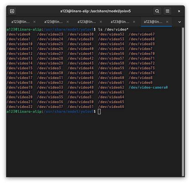The width and height of the screenshot is (191, 184).
Task: Close the terminal window with X
Action: (x=179, y=11)
